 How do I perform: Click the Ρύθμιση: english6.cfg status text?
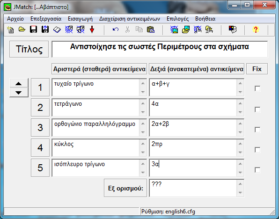click(168, 212)
